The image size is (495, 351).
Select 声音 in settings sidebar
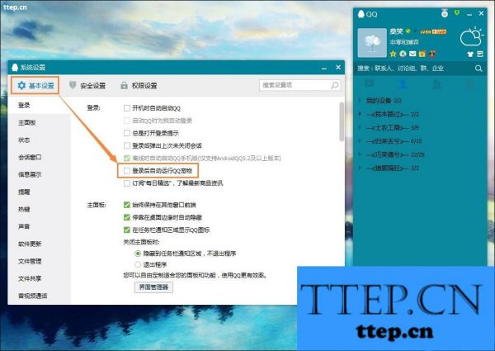point(40,226)
